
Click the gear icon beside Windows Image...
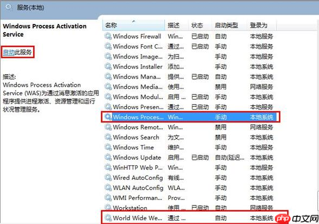click(x=108, y=56)
